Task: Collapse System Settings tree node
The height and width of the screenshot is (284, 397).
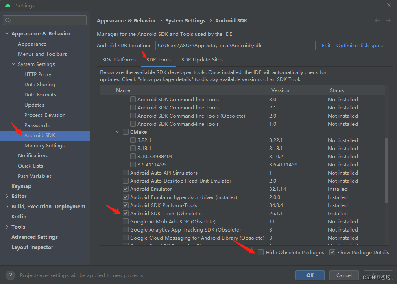Action: click(x=14, y=64)
